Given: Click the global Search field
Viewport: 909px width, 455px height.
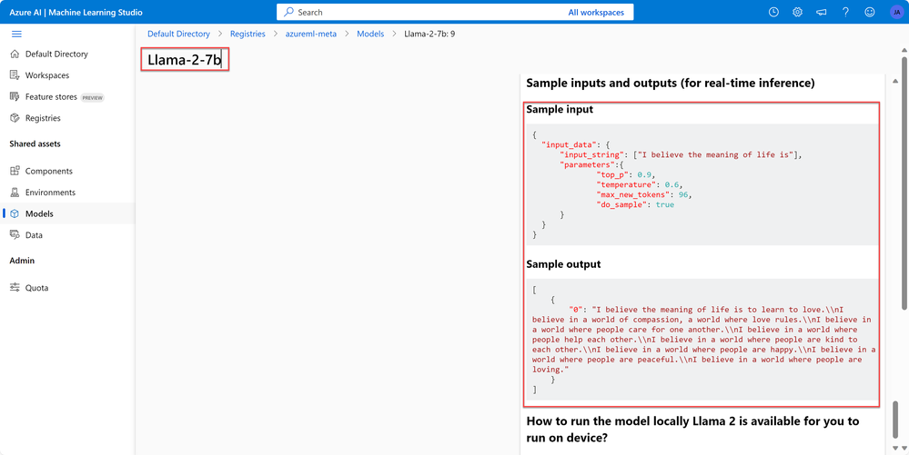Looking at the screenshot, I should [x=455, y=12].
